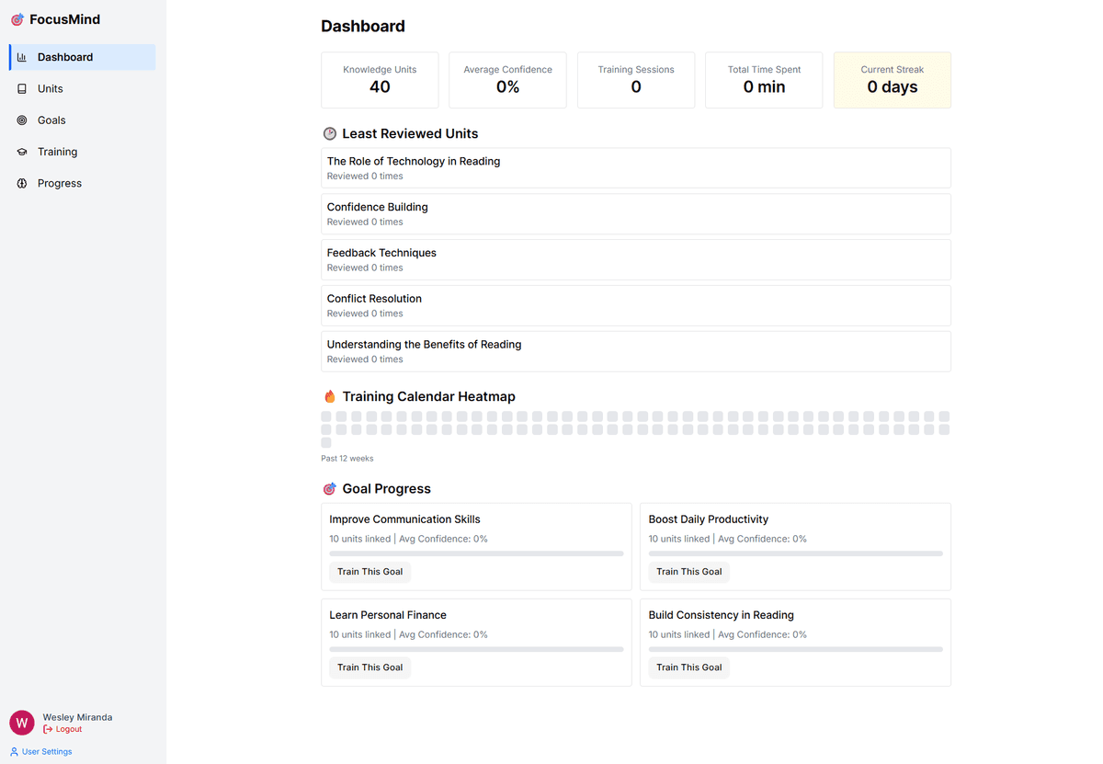Viewport: 1103px width, 764px height.
Task: Click the Training Sessions stat card
Action: click(636, 80)
